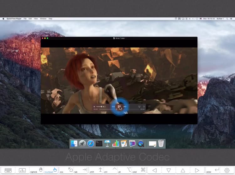Open Keynote from the Dock
This screenshot has width=235, height=175.
pyautogui.click(x=107, y=143)
